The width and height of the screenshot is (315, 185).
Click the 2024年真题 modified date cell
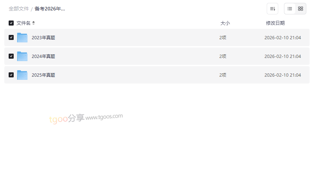283,56
